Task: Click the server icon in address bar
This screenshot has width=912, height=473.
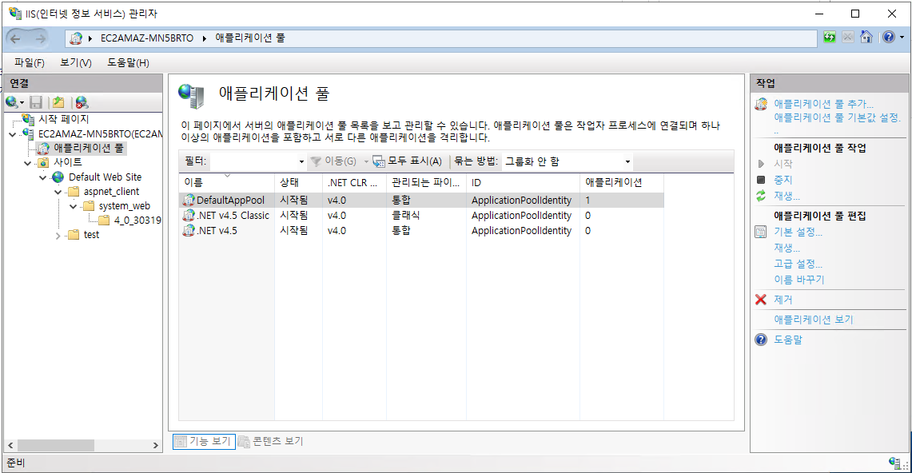Action: 76,38
